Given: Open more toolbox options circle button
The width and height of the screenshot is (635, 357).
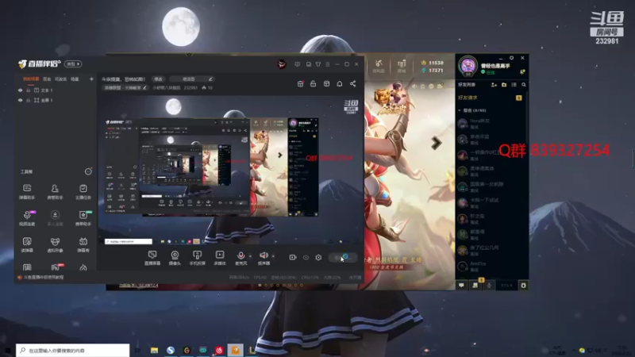Looking at the screenshot, I should point(88,171).
